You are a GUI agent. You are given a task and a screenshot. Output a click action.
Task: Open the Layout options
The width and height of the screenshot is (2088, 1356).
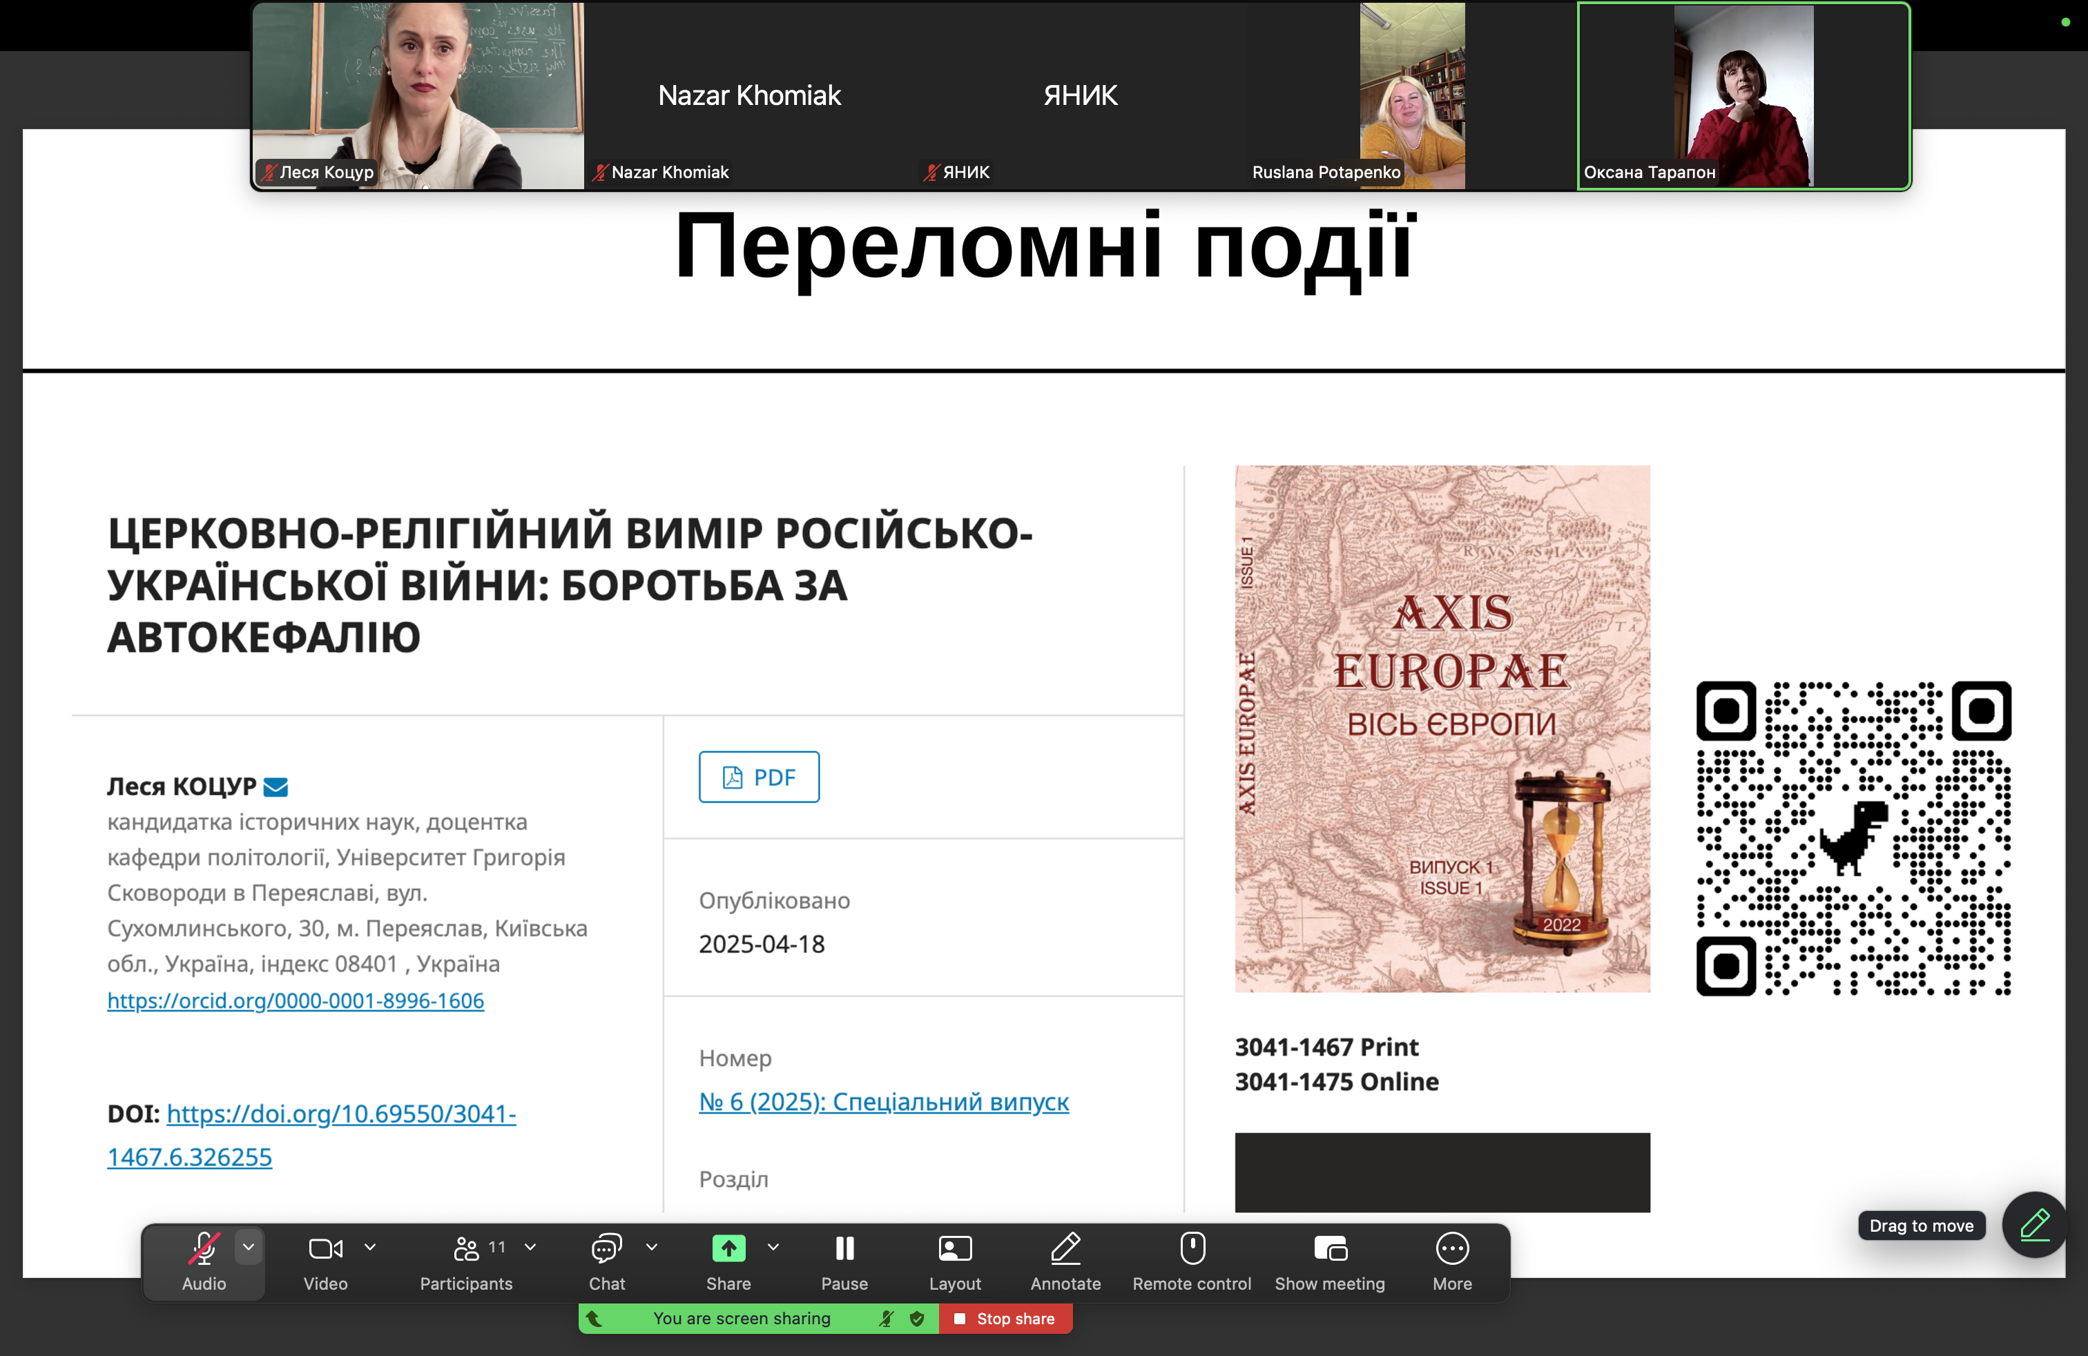954,1247
